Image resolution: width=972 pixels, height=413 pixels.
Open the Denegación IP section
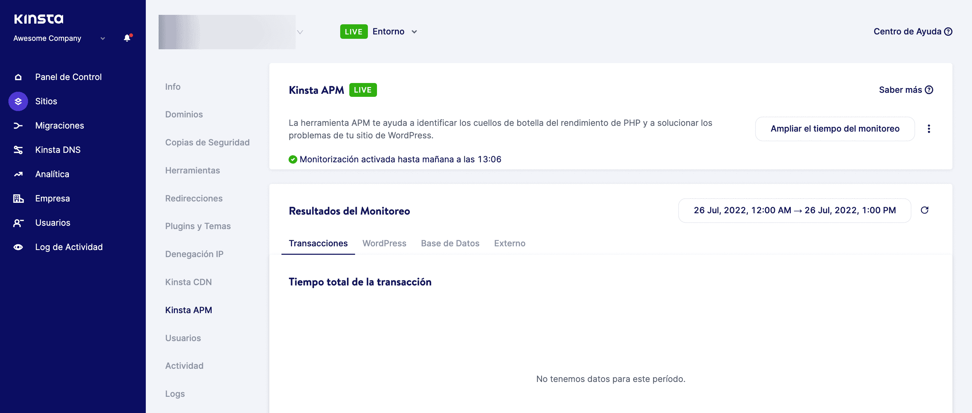tap(194, 254)
